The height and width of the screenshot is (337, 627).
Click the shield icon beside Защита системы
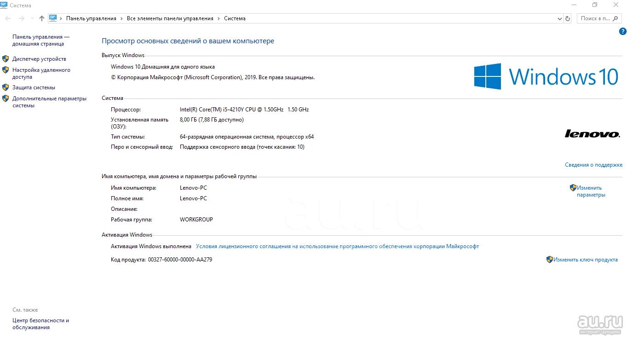(x=6, y=87)
